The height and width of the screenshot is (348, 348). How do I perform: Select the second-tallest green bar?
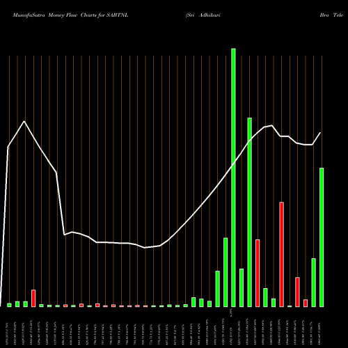click(250, 212)
